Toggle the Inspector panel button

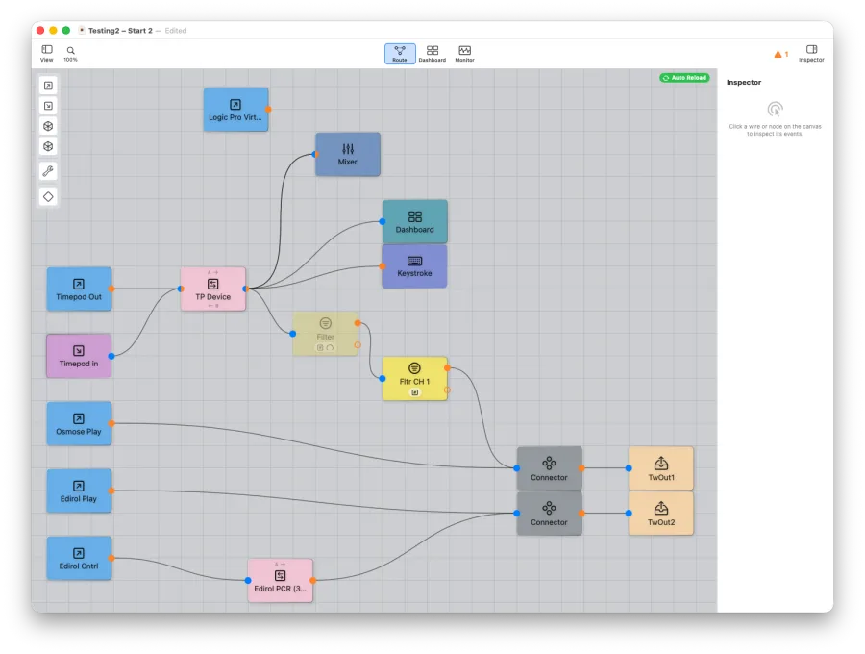pos(811,54)
